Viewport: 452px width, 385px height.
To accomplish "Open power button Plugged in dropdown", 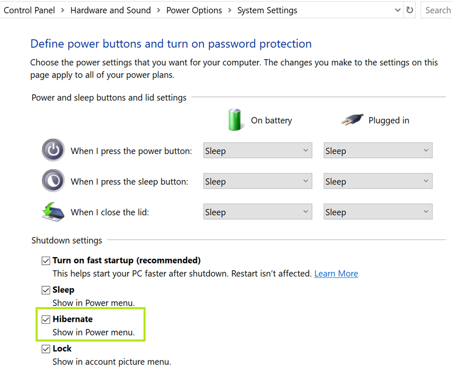I will (x=377, y=151).
